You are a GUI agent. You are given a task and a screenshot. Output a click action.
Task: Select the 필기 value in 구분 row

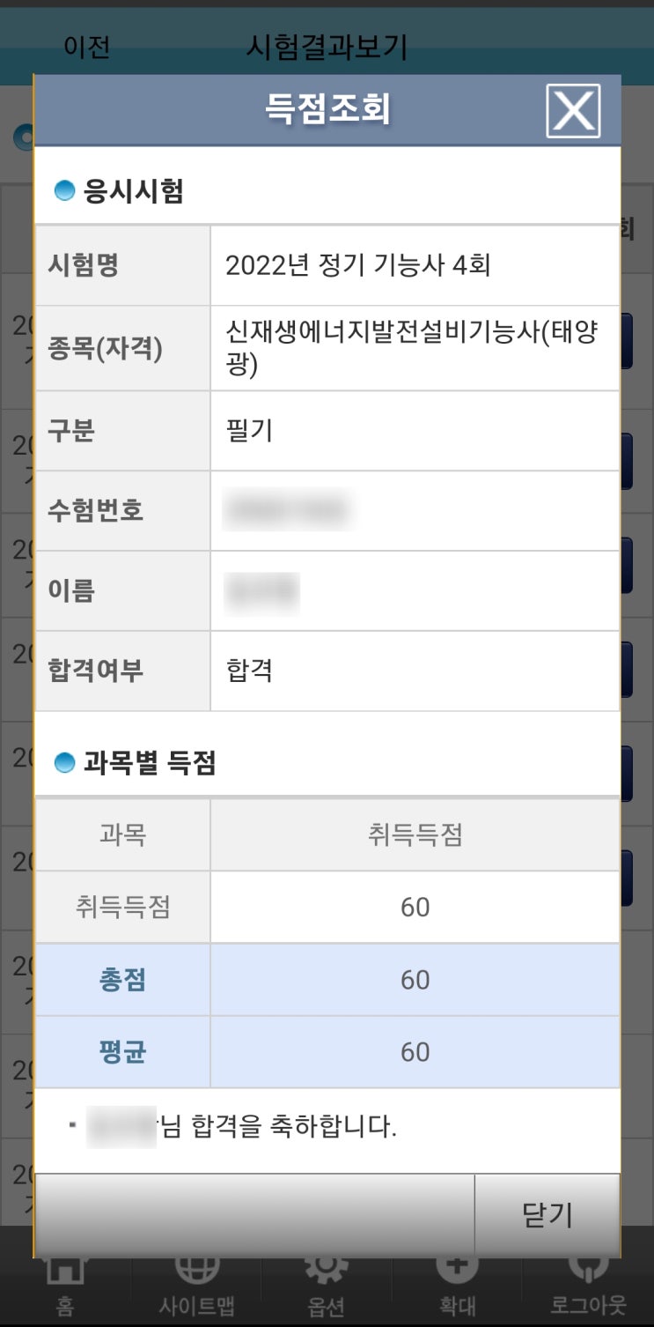(x=249, y=430)
